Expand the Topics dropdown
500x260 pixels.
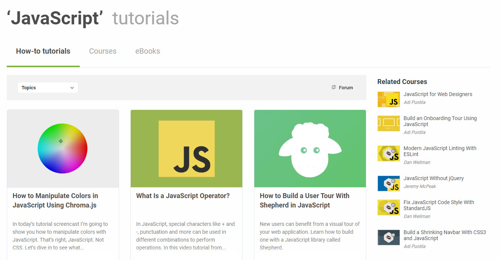[x=48, y=88]
